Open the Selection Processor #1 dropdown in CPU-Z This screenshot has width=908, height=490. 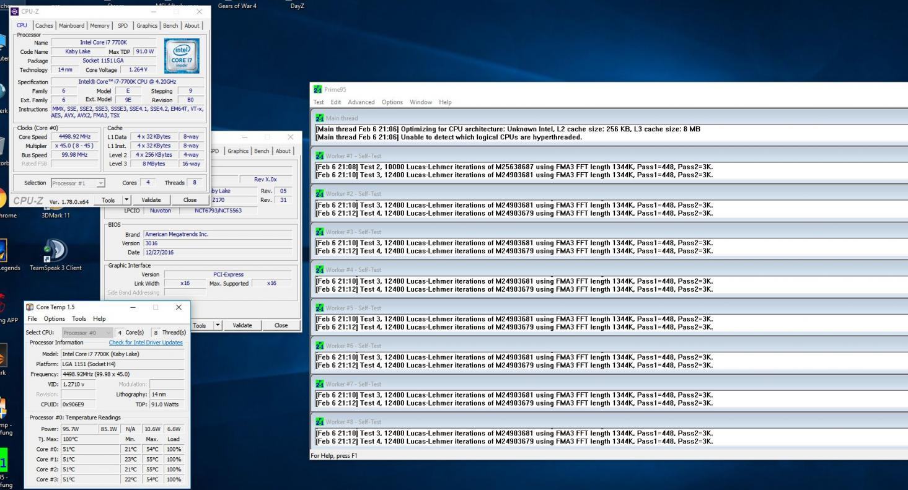tap(78, 183)
